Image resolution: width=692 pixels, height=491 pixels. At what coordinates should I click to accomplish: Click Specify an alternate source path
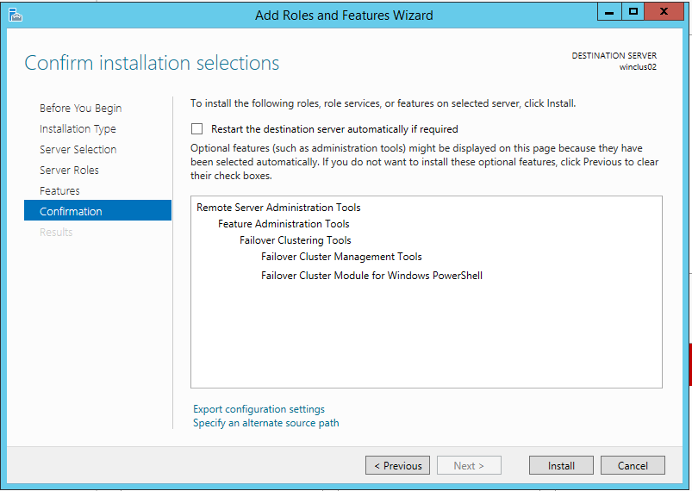(x=265, y=423)
